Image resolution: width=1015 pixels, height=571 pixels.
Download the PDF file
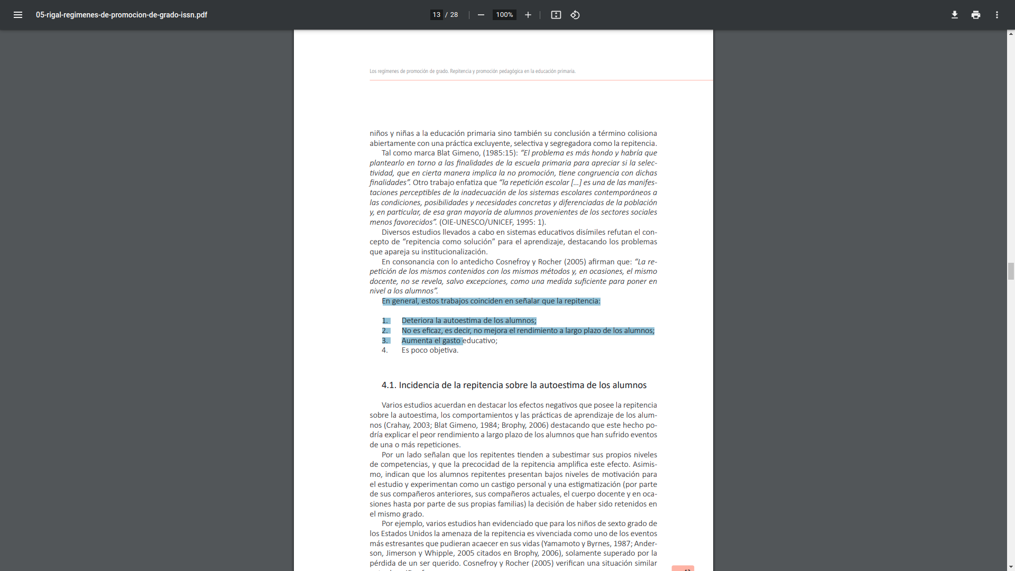coord(954,15)
